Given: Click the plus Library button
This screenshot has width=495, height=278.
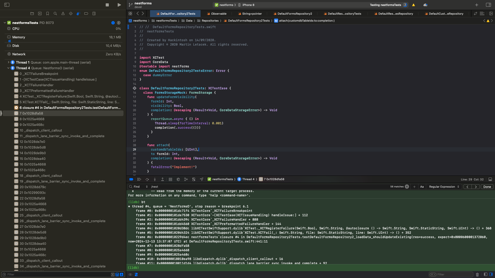Looking at the screenshot, I should (x=477, y=5).
